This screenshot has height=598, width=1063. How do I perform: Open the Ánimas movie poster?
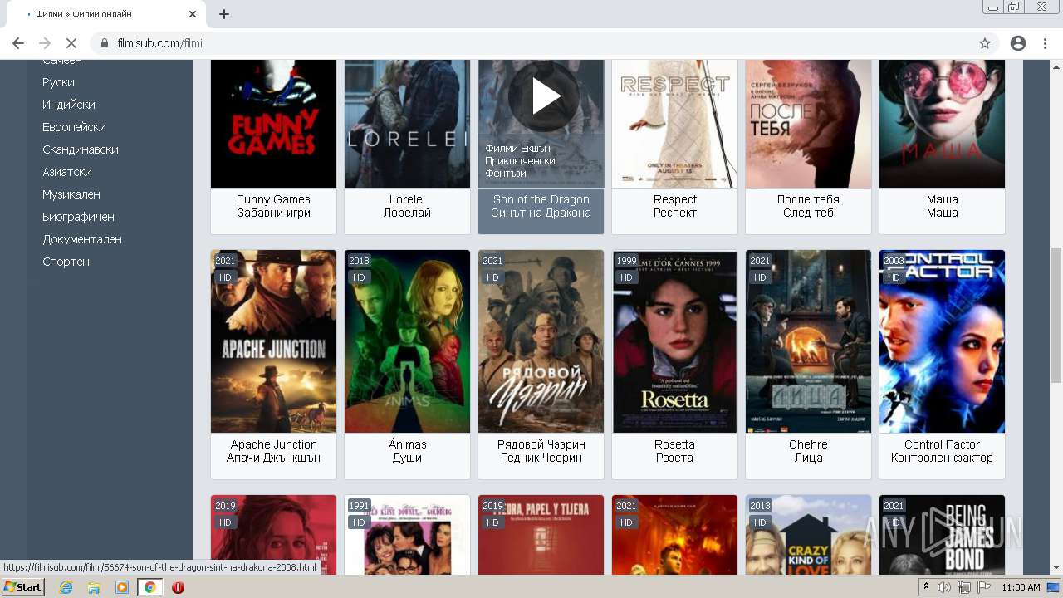point(407,341)
